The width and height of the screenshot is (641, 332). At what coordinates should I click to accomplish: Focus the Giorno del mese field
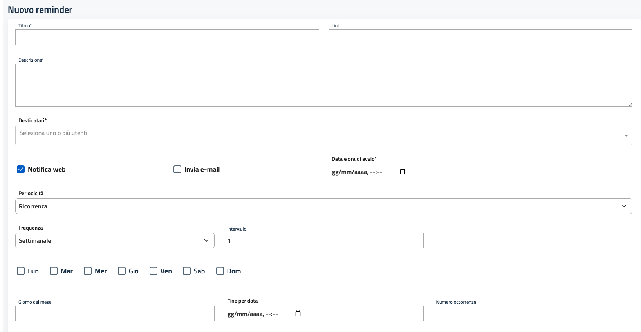point(115,314)
